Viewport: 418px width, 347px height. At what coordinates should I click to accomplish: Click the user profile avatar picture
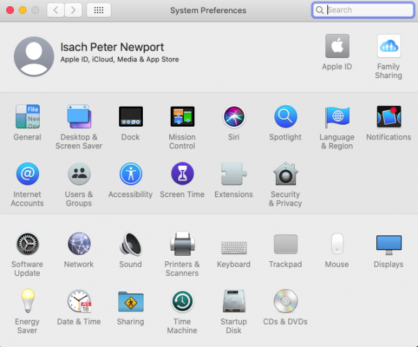(x=34, y=56)
